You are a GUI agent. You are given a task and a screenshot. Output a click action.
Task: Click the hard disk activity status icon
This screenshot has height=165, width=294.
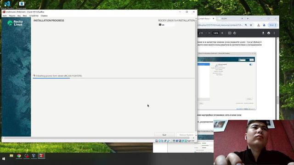pyautogui.click(x=157, y=141)
